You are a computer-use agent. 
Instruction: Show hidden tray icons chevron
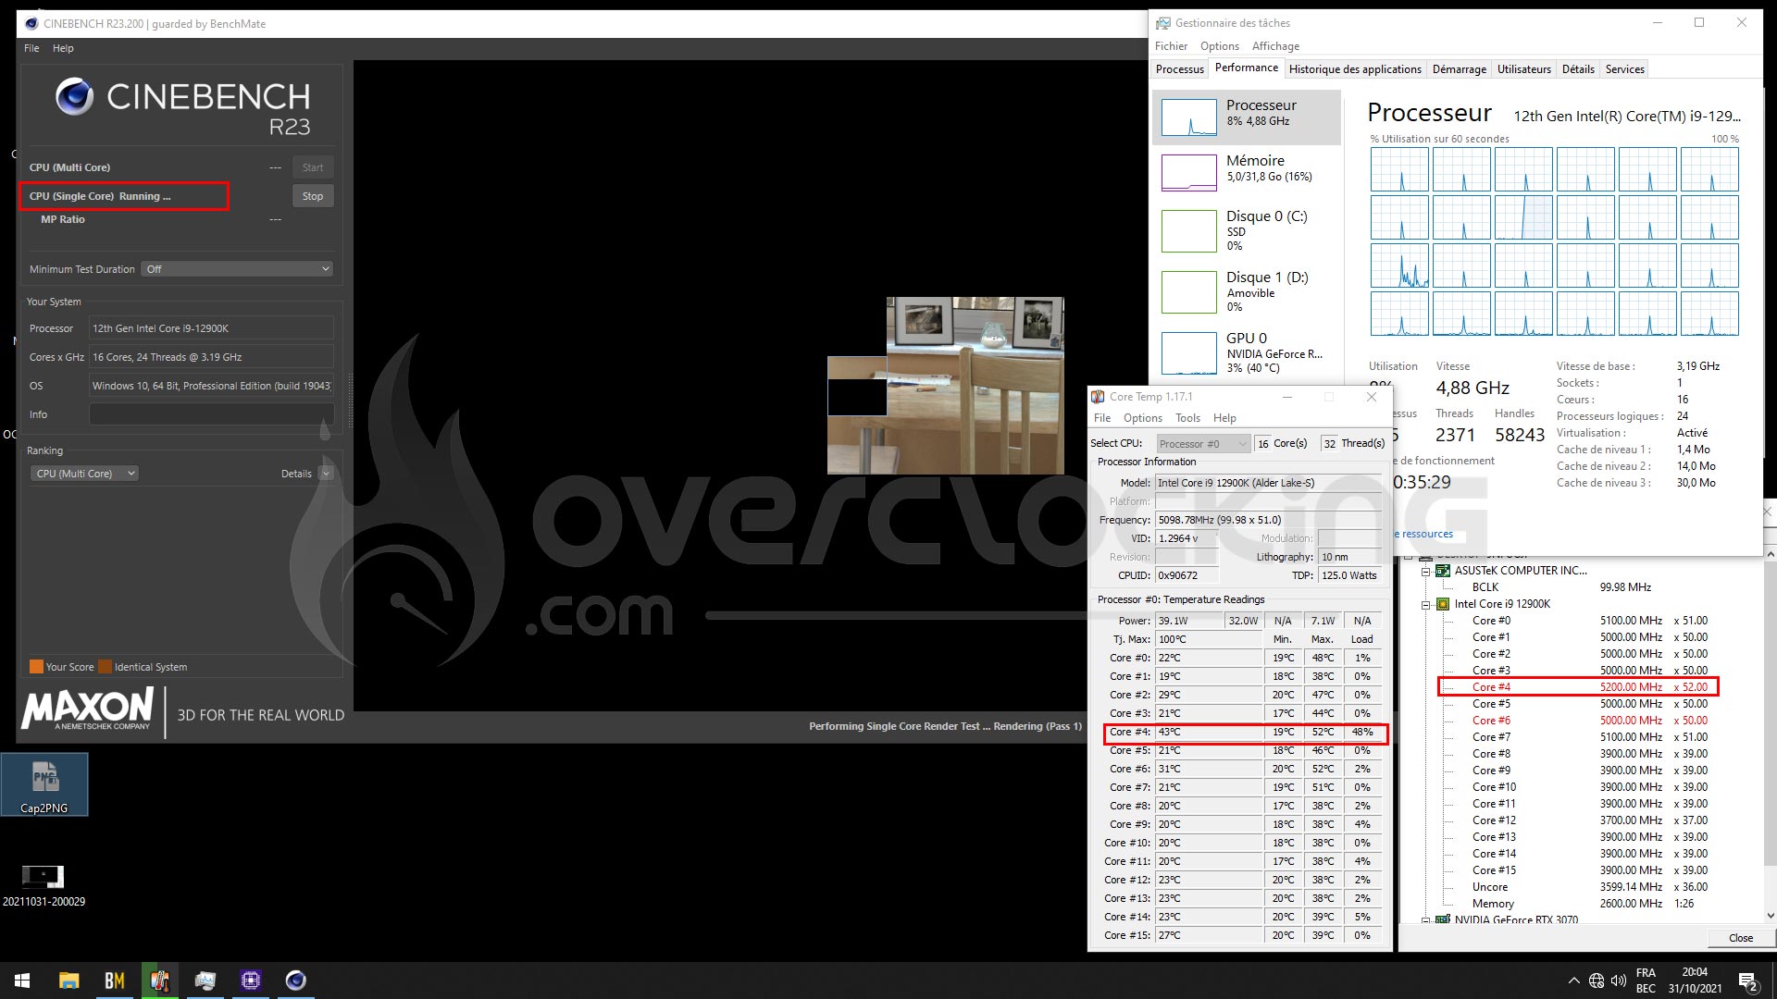(x=1573, y=980)
